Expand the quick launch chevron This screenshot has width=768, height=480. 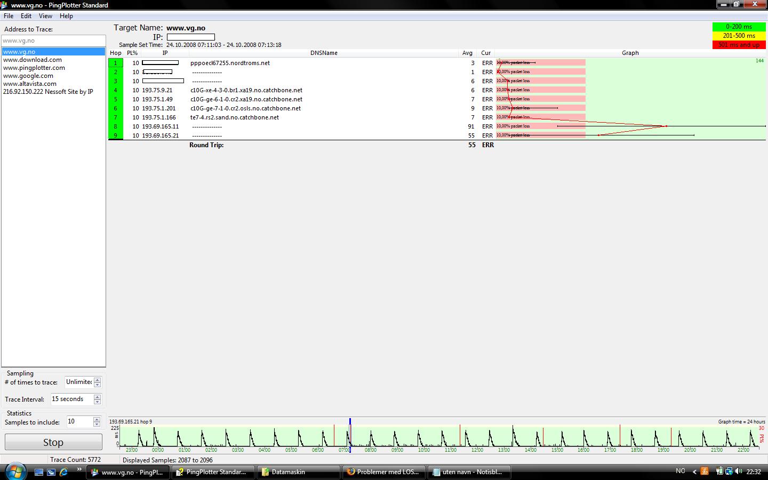79,469
